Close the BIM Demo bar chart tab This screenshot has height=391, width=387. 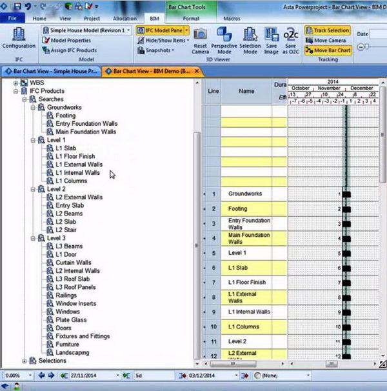click(197, 71)
